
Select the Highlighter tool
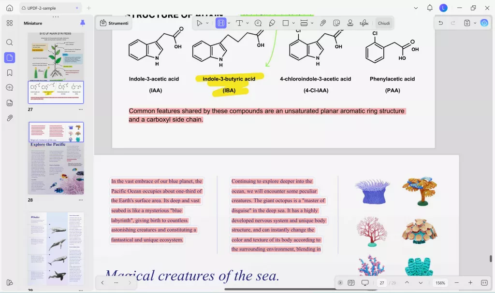pos(221,23)
